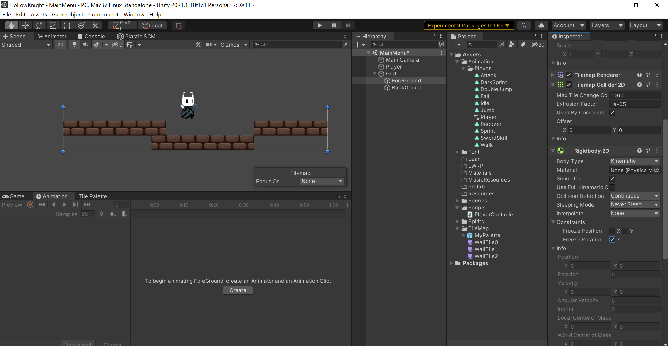Open Body Type dropdown
The height and width of the screenshot is (346, 668).
[635, 161]
